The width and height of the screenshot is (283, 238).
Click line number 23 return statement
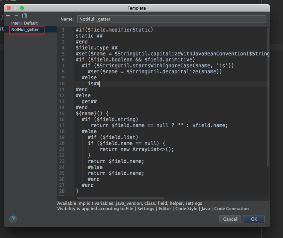point(116,161)
